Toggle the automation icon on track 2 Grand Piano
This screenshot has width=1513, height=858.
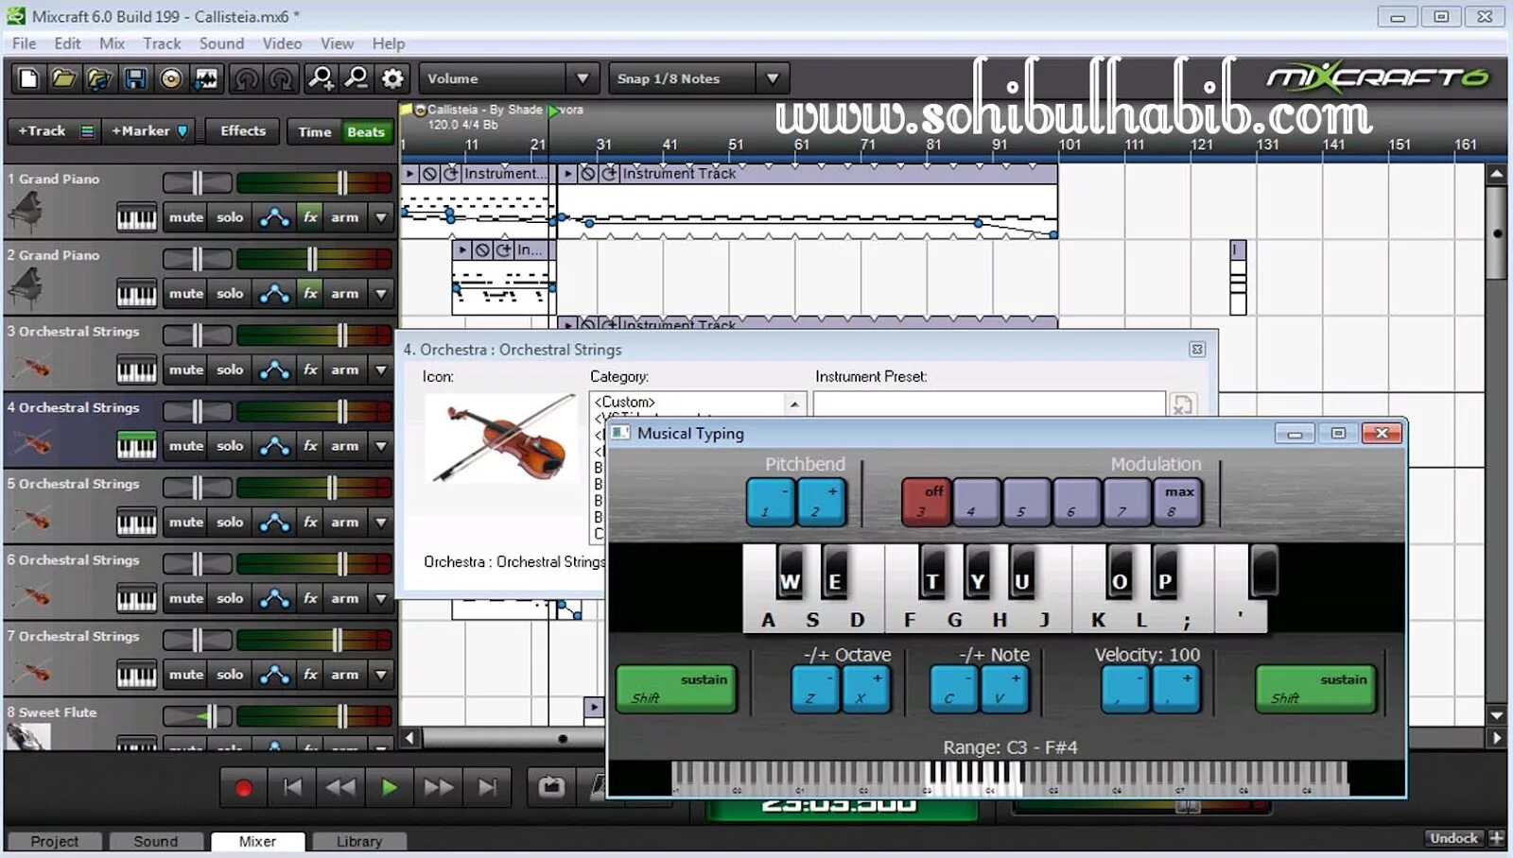coord(274,294)
